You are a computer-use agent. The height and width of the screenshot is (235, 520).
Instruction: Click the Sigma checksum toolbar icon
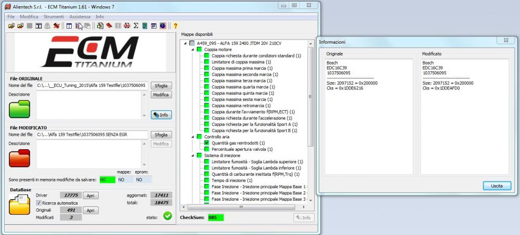pos(136,25)
